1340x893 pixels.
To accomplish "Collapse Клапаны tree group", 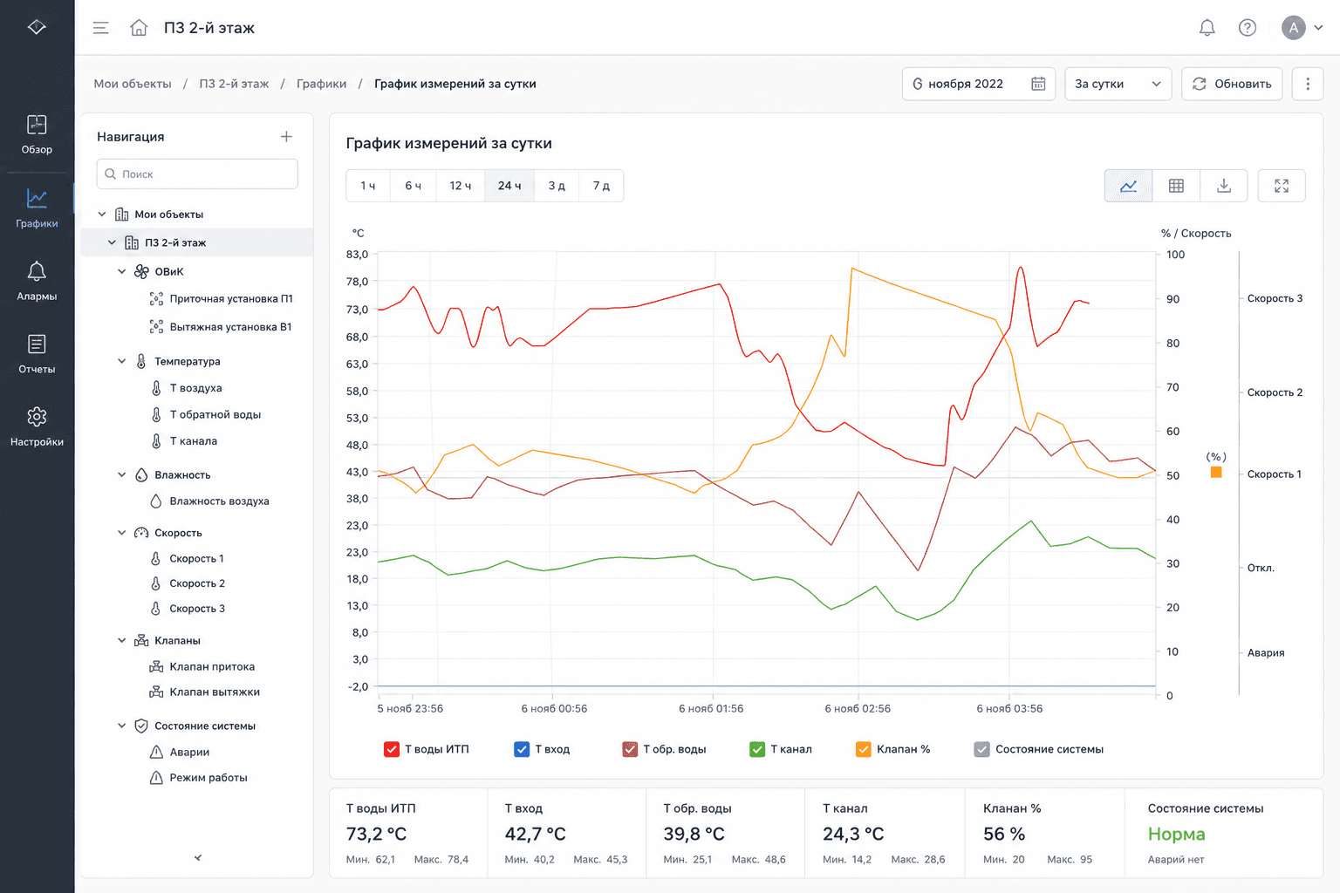I will point(122,641).
